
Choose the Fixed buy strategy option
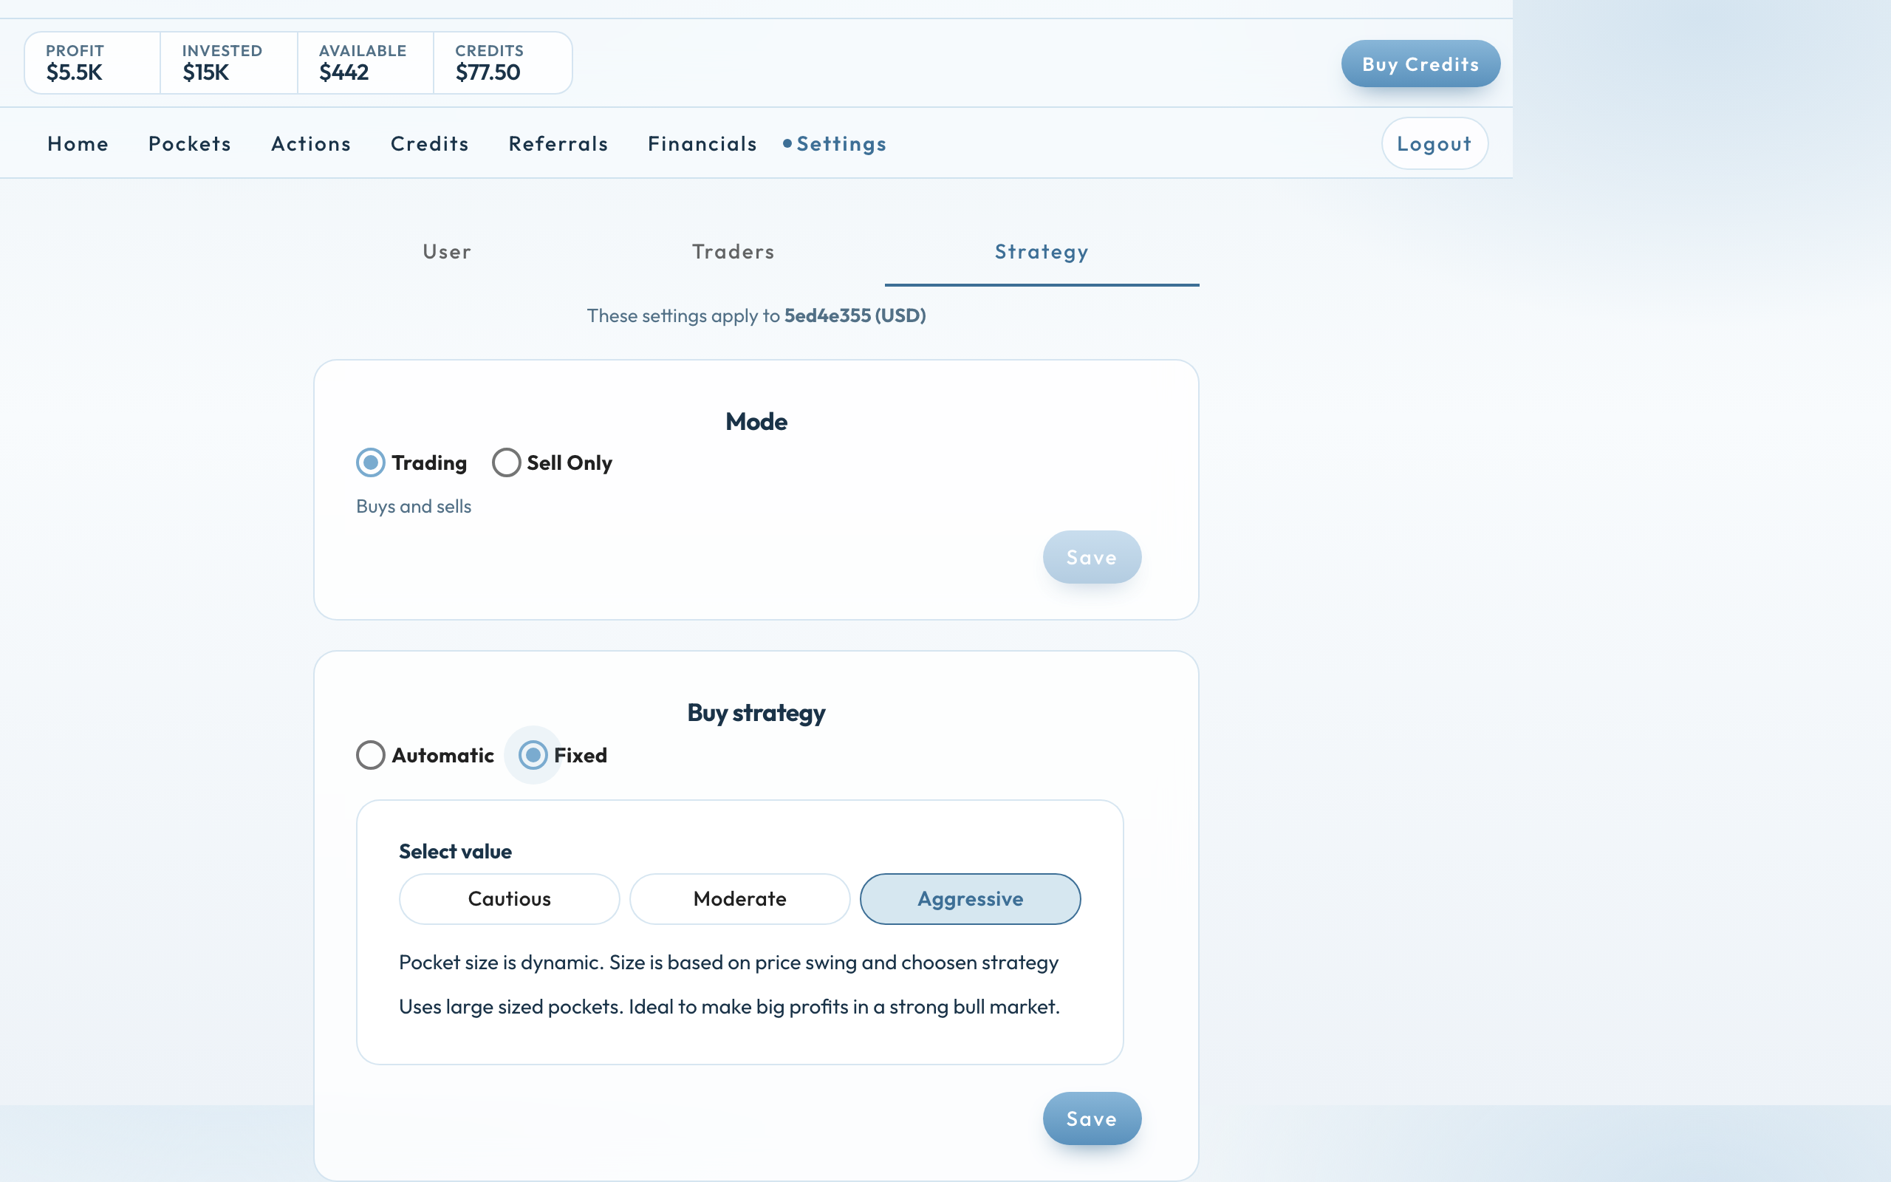click(533, 755)
